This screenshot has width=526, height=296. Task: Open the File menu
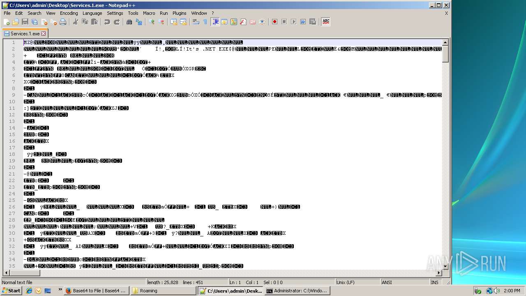pos(7,13)
